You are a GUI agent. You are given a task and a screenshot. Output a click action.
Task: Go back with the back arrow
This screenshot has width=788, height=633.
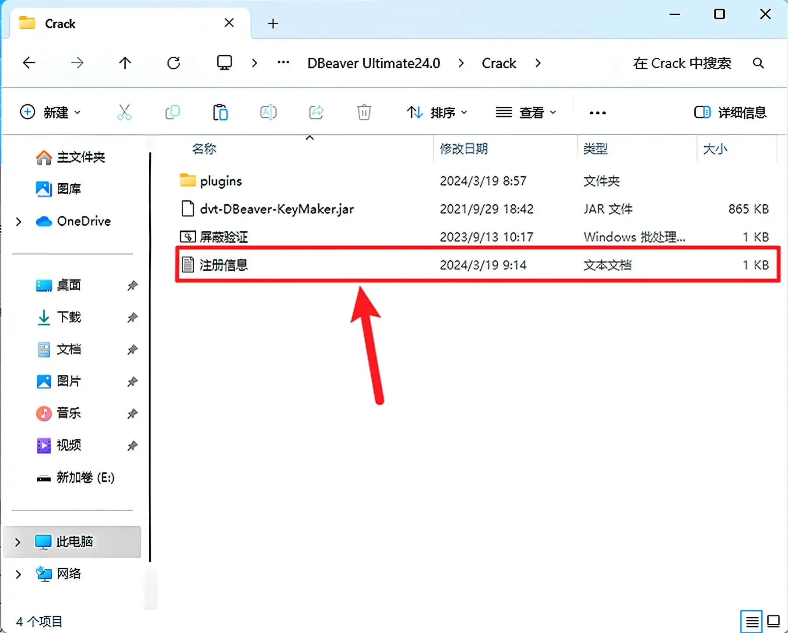tap(29, 63)
